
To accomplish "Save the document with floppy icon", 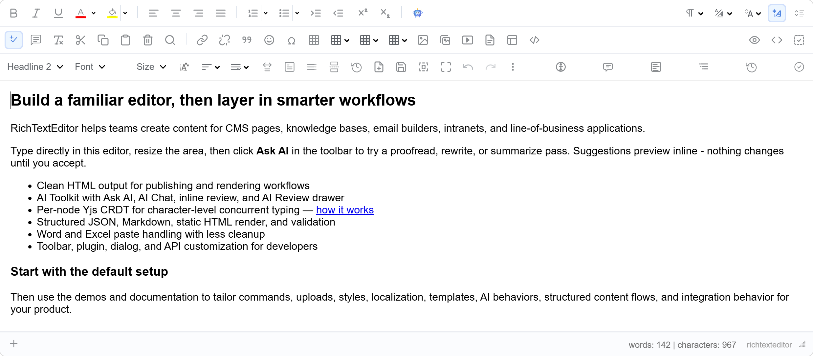I will coord(401,67).
